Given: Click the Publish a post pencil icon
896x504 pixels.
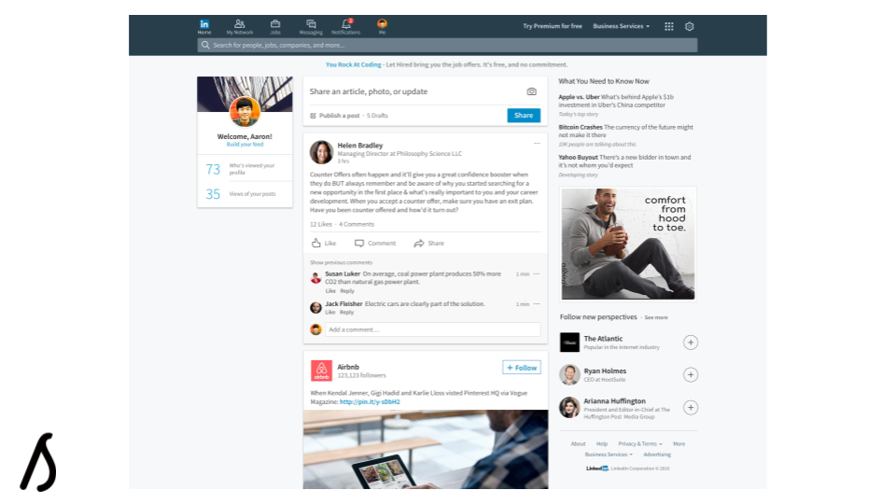Looking at the screenshot, I should click(314, 116).
